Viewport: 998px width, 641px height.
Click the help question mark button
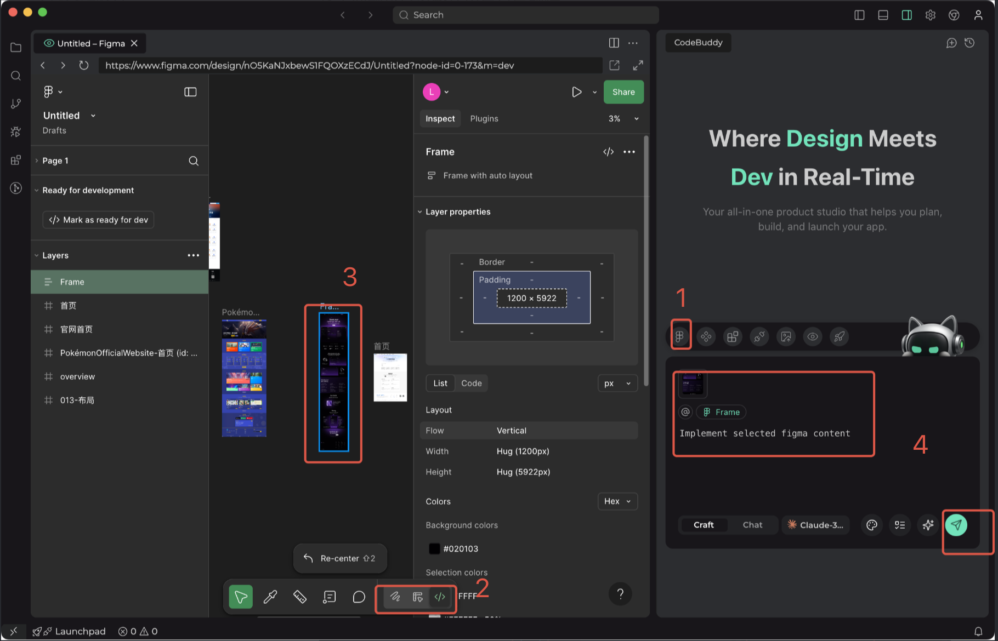click(620, 594)
